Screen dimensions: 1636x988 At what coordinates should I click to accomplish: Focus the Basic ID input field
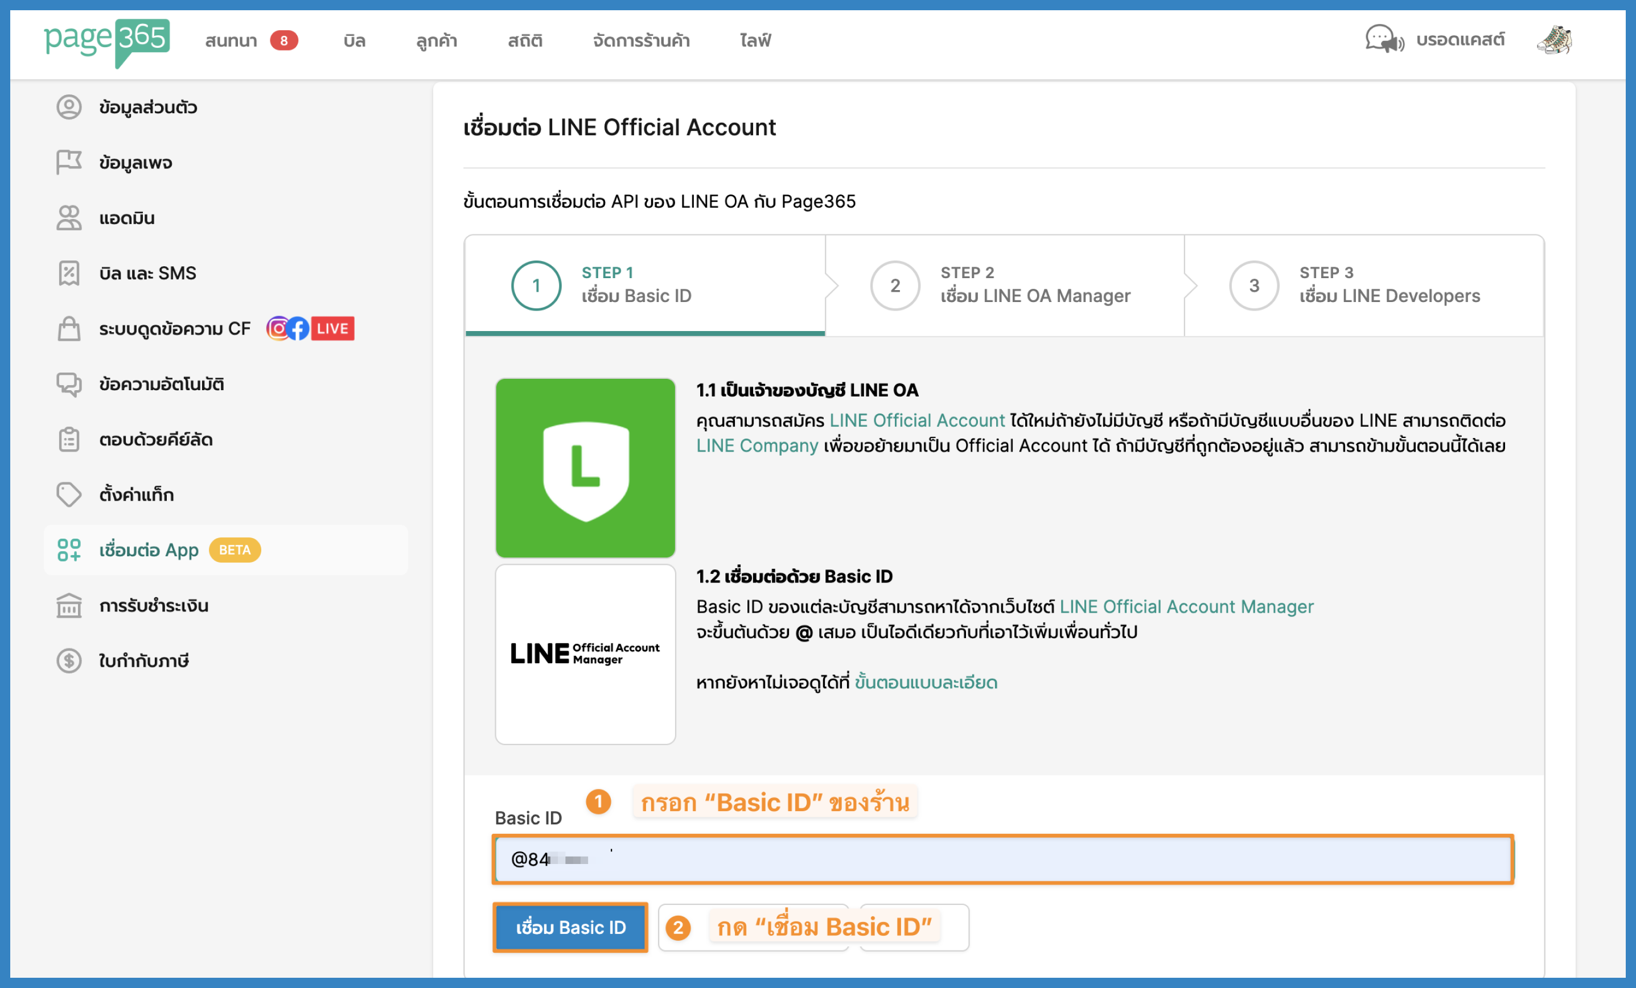1003,859
